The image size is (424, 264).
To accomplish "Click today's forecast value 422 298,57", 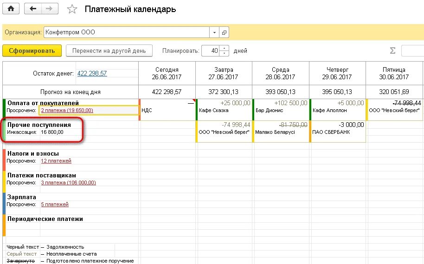I will pyautogui.click(x=167, y=92).
